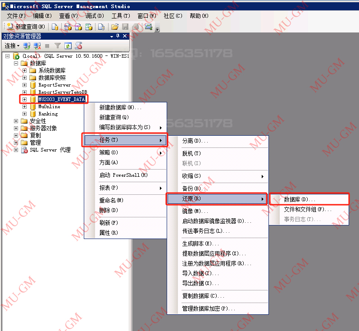Open a new Analysis Services MDX query
The image size is (359, 331).
[68, 27]
